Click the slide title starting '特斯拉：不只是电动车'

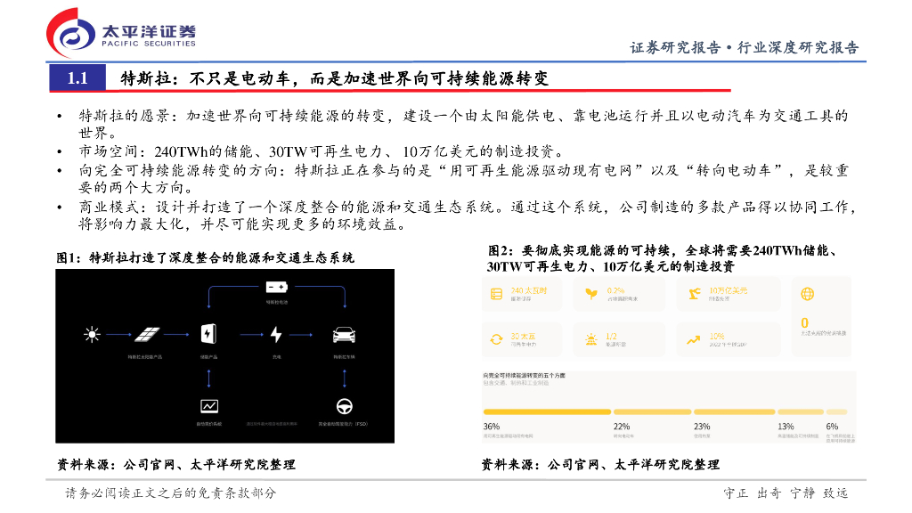[x=335, y=78]
